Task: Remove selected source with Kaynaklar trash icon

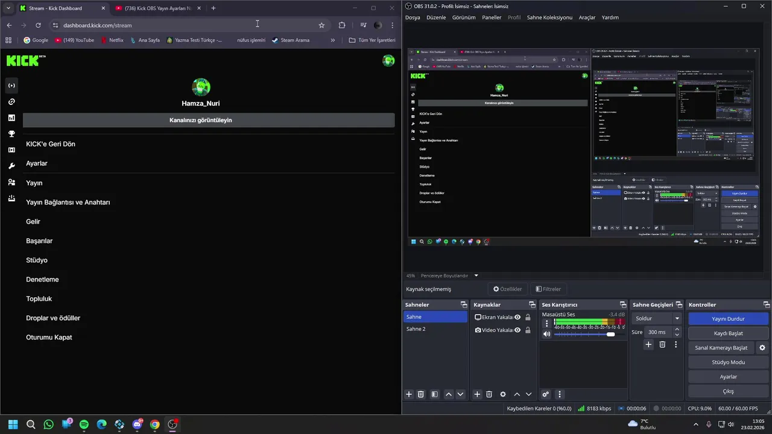Action: tap(489, 394)
